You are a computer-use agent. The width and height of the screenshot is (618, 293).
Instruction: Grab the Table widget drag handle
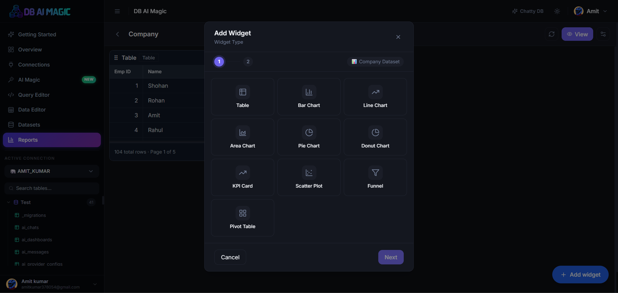point(116,58)
